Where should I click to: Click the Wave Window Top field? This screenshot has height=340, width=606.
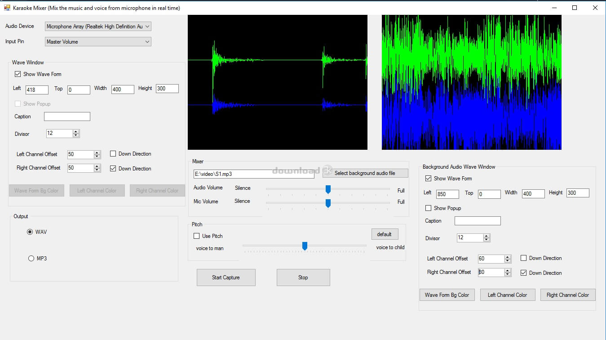pos(79,90)
